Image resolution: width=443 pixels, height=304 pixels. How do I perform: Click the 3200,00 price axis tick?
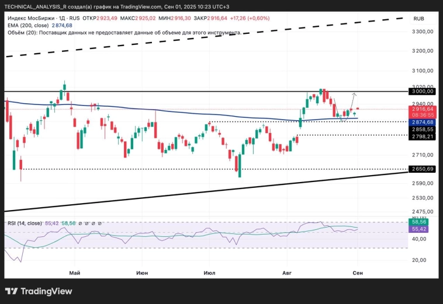pyautogui.click(x=423, y=51)
